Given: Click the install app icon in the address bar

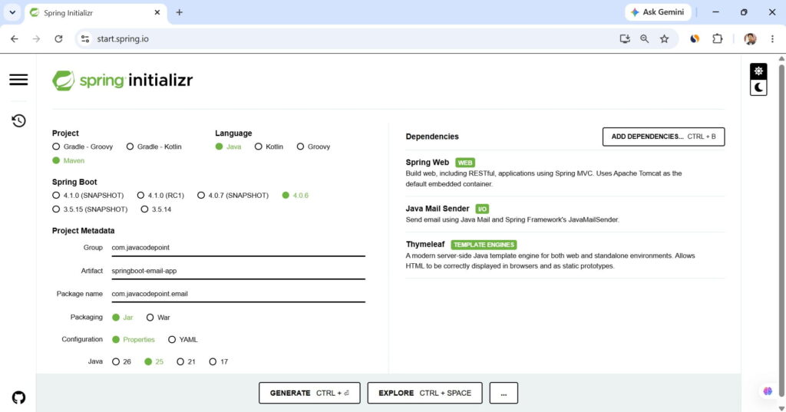Looking at the screenshot, I should [x=625, y=38].
